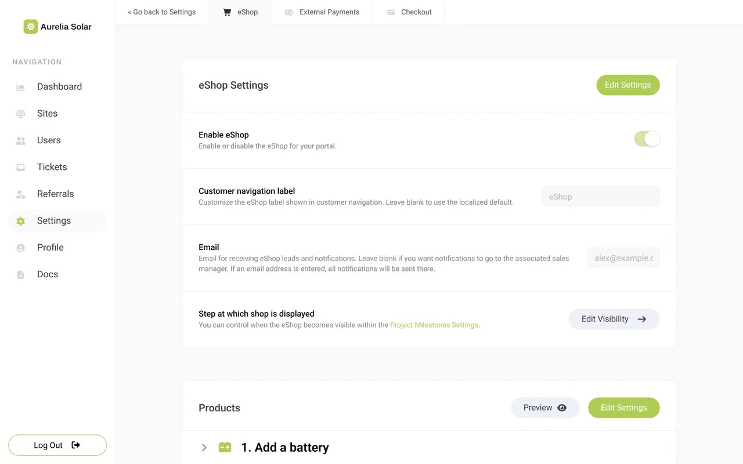Toggle the Enable eShop switch
This screenshot has width=743, height=464.
(x=647, y=139)
